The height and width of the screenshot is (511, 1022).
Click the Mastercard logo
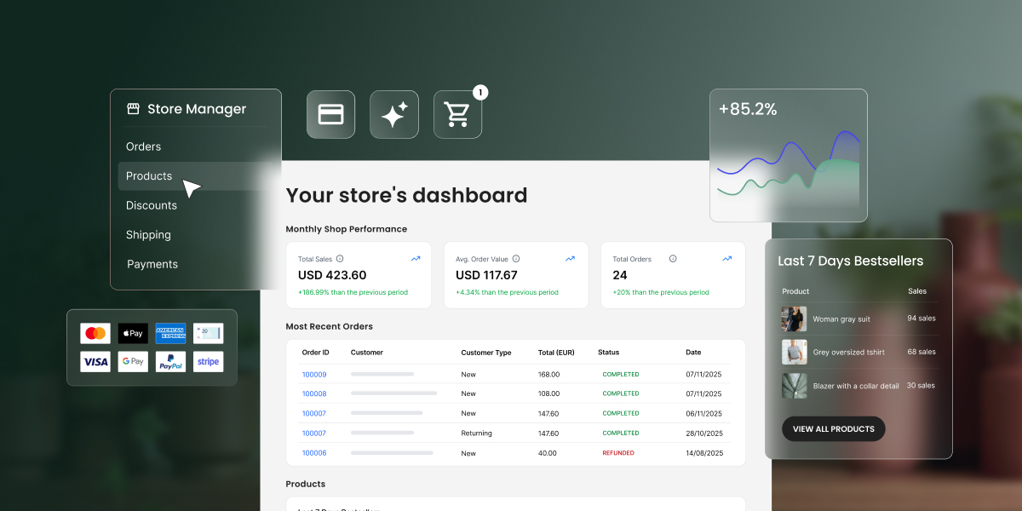[x=95, y=333]
